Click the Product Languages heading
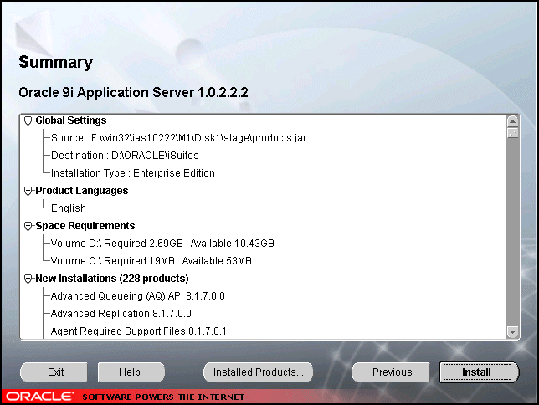Screen dimensions: 539x405 click(82, 191)
